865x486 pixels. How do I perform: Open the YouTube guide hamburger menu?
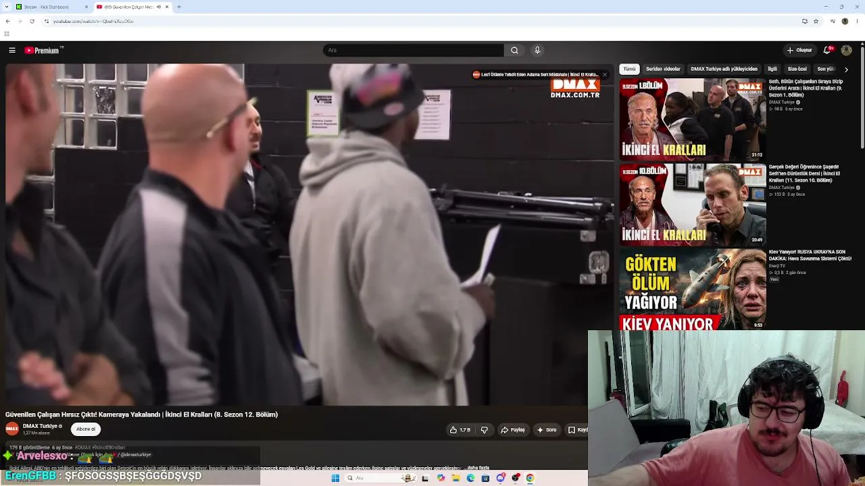(12, 50)
